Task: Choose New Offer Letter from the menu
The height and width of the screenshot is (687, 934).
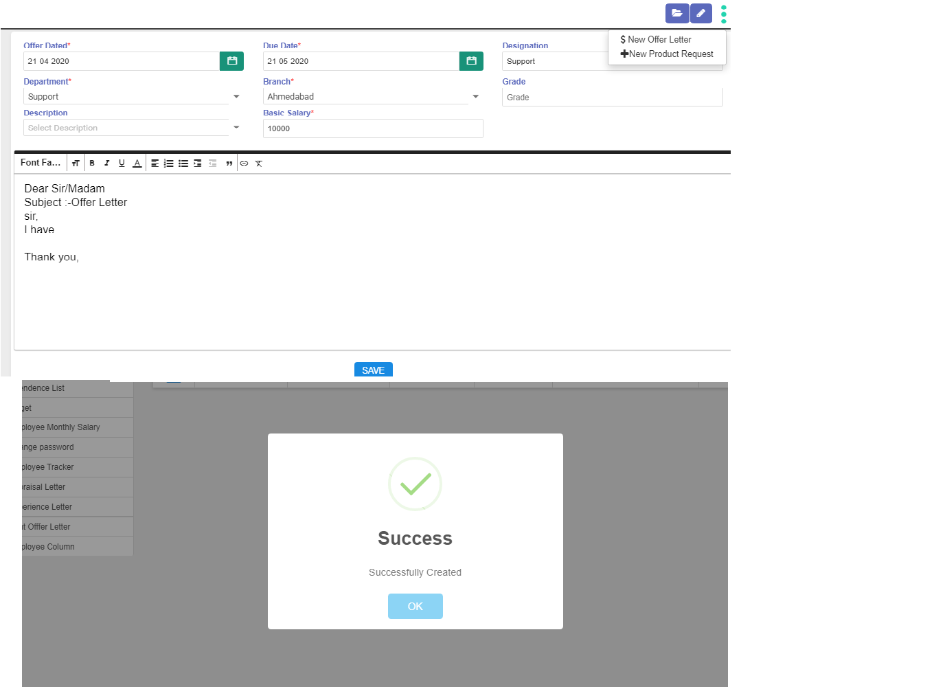Action: click(655, 39)
